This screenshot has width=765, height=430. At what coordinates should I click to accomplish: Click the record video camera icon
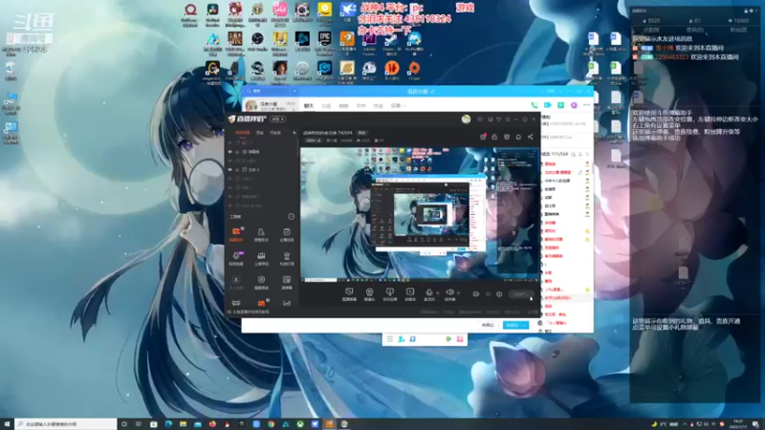pyautogui.click(x=475, y=294)
